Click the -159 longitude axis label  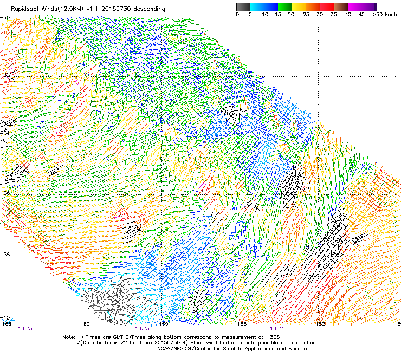161,324
